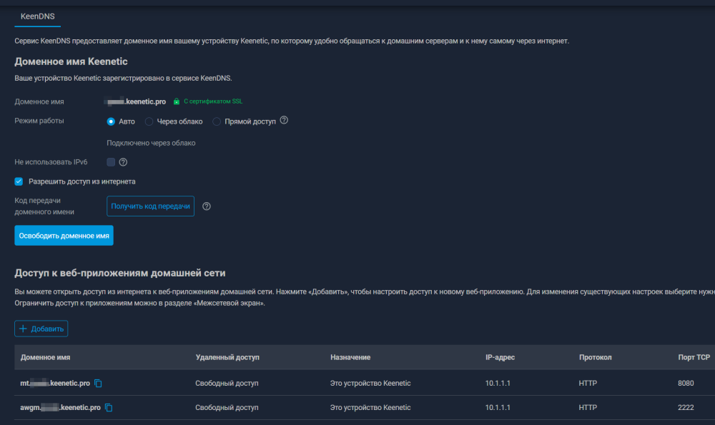Select the Прямой доступ mode
The height and width of the screenshot is (425, 715).
coord(217,121)
